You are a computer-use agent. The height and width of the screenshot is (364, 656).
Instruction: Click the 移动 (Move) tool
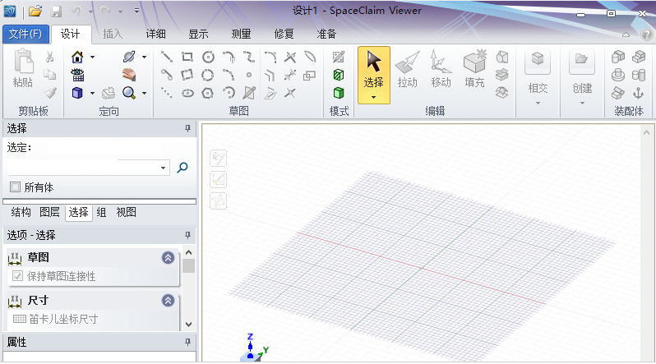441,70
